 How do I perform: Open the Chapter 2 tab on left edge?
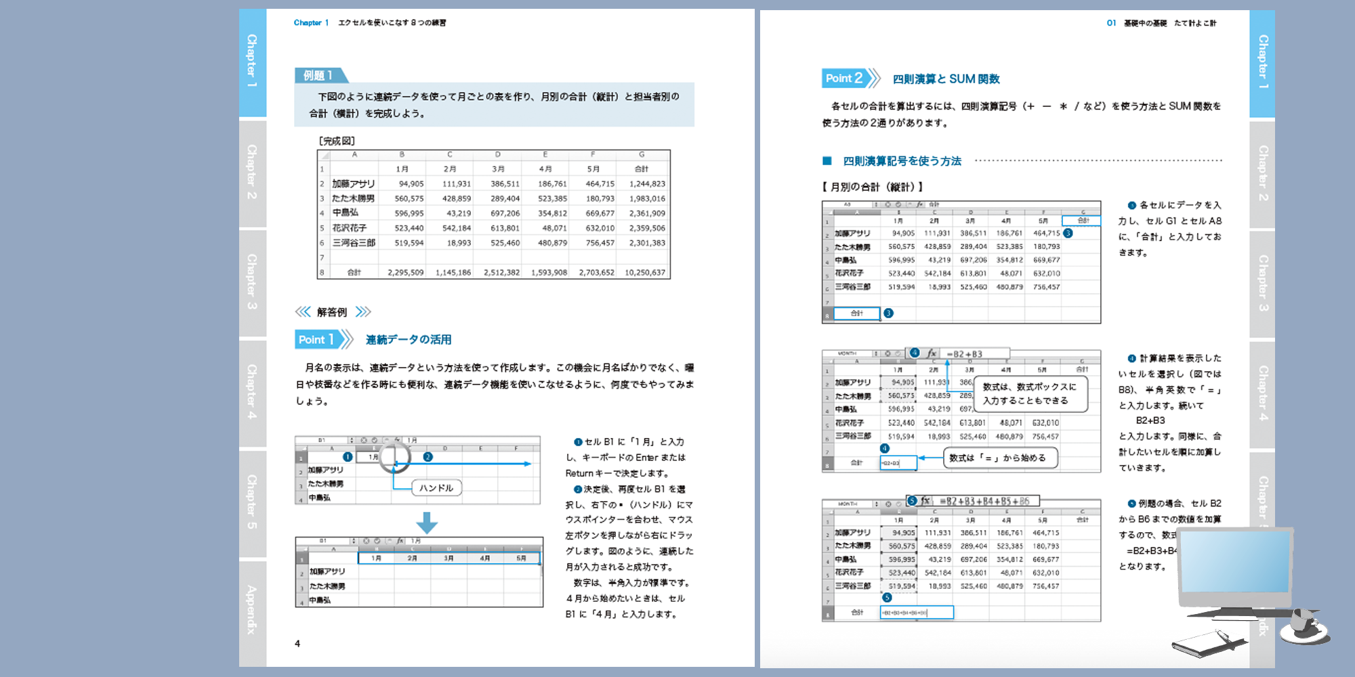pos(252,172)
